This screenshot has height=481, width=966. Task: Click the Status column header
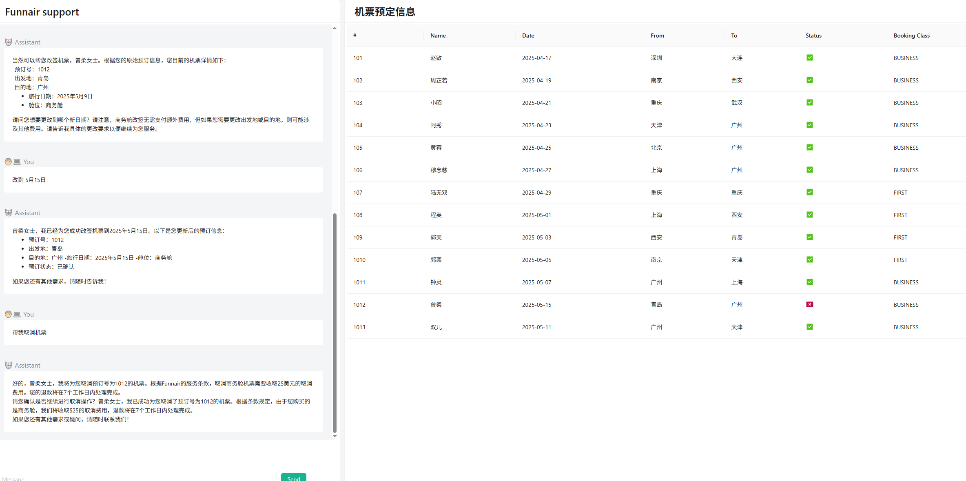(x=813, y=35)
